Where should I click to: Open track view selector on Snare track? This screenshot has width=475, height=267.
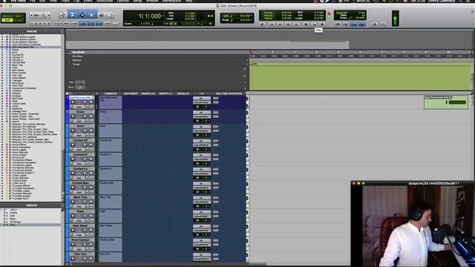(x=79, y=121)
